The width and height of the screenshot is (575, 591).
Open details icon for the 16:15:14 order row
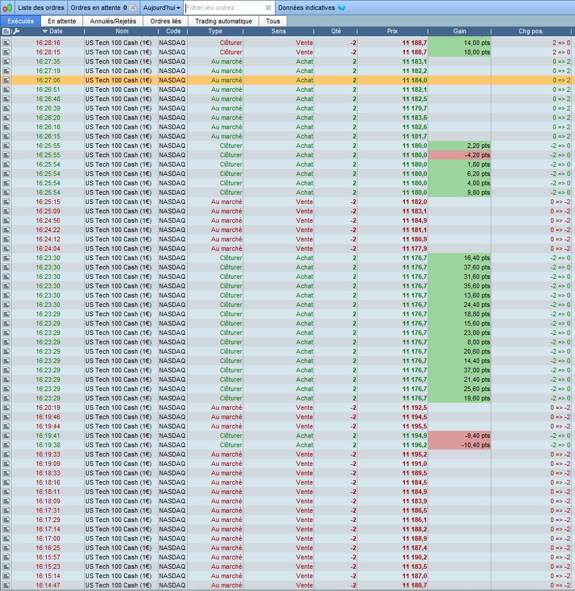point(6,576)
